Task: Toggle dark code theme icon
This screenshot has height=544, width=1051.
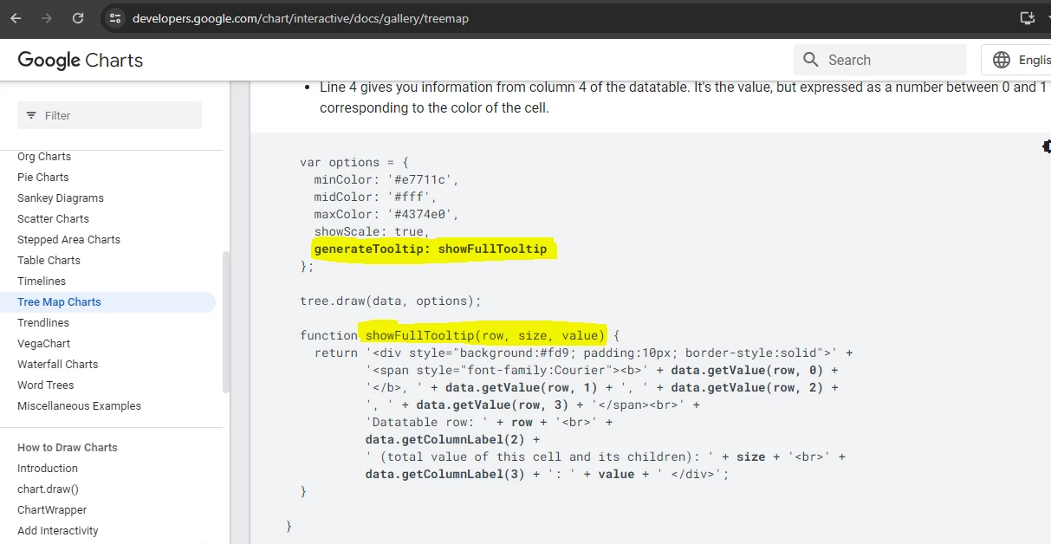Action: coord(1046,146)
